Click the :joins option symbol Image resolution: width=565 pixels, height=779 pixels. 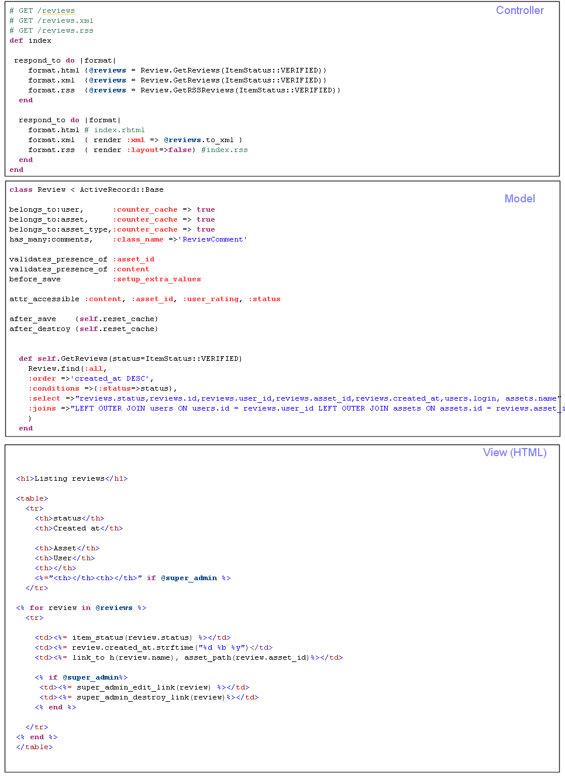click(42, 408)
